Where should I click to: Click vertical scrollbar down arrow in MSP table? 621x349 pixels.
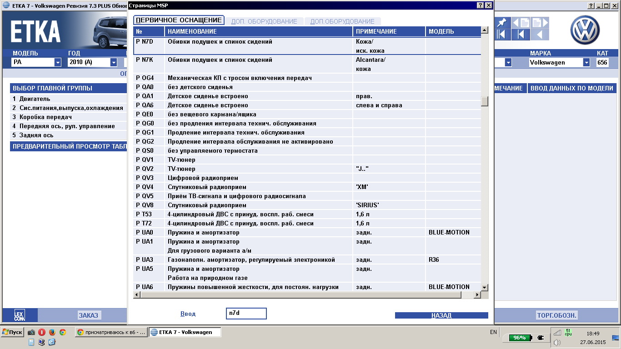coord(485,287)
